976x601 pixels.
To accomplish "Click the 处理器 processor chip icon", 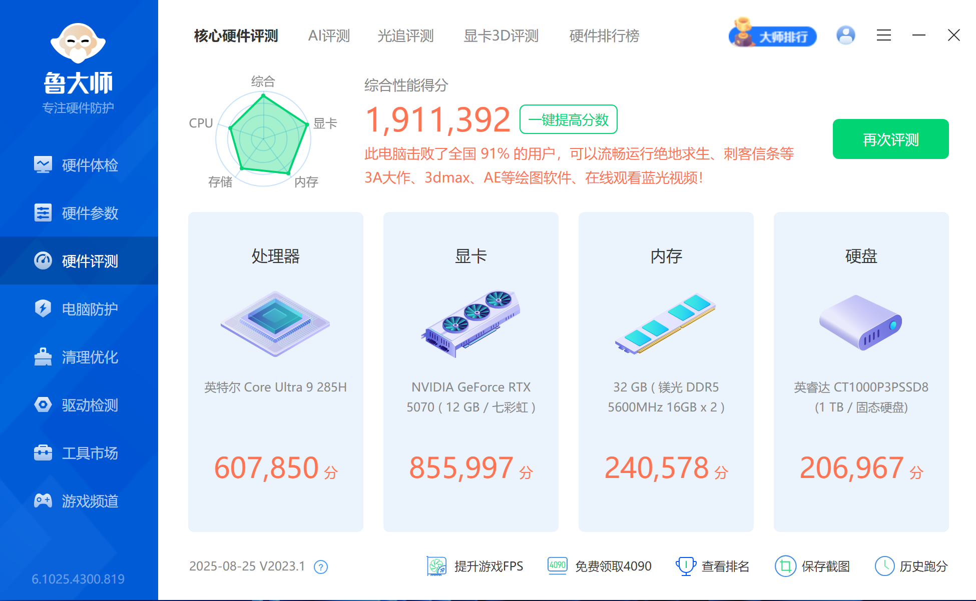I will pos(275,323).
